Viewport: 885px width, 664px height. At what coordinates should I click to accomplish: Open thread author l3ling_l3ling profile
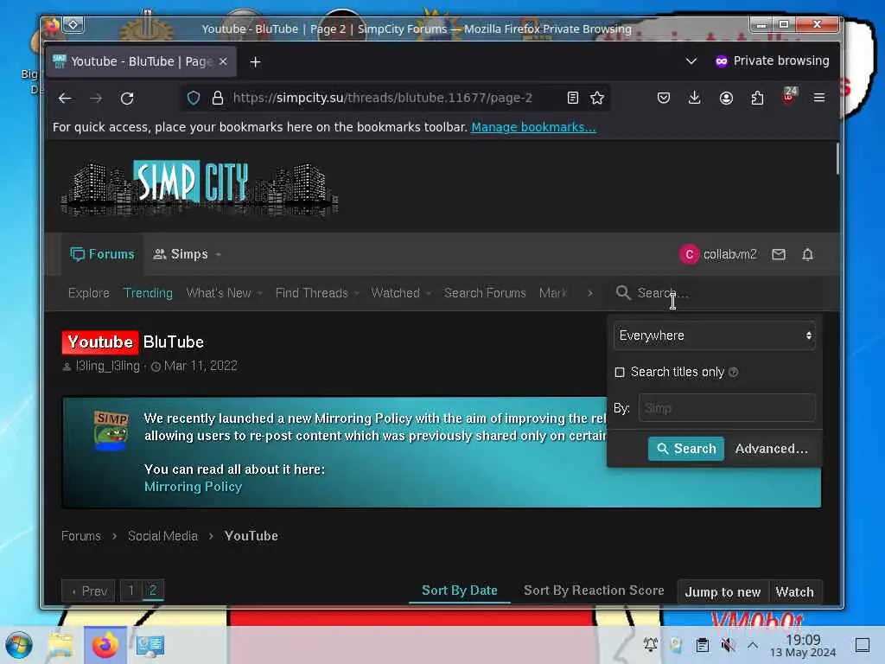(107, 366)
